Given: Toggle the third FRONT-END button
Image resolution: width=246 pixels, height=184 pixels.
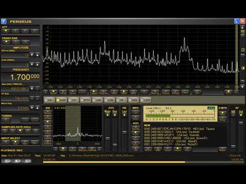Looking at the screenshot, I should pyautogui.click(x=26, y=42).
